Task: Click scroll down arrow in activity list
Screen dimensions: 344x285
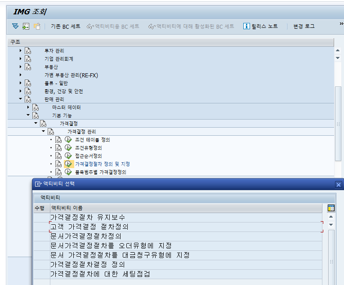Action: coord(331,225)
